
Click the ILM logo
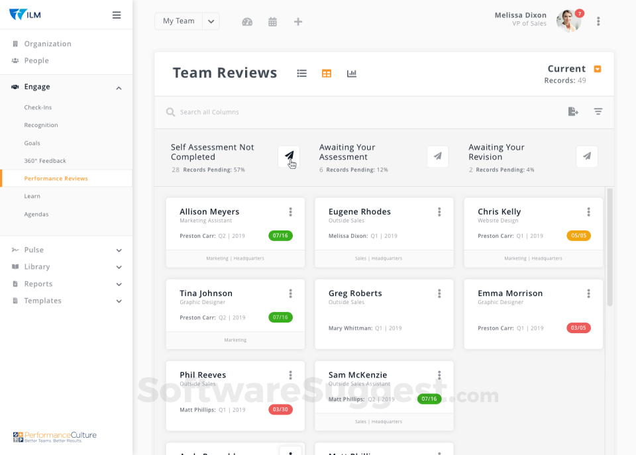[x=25, y=15]
